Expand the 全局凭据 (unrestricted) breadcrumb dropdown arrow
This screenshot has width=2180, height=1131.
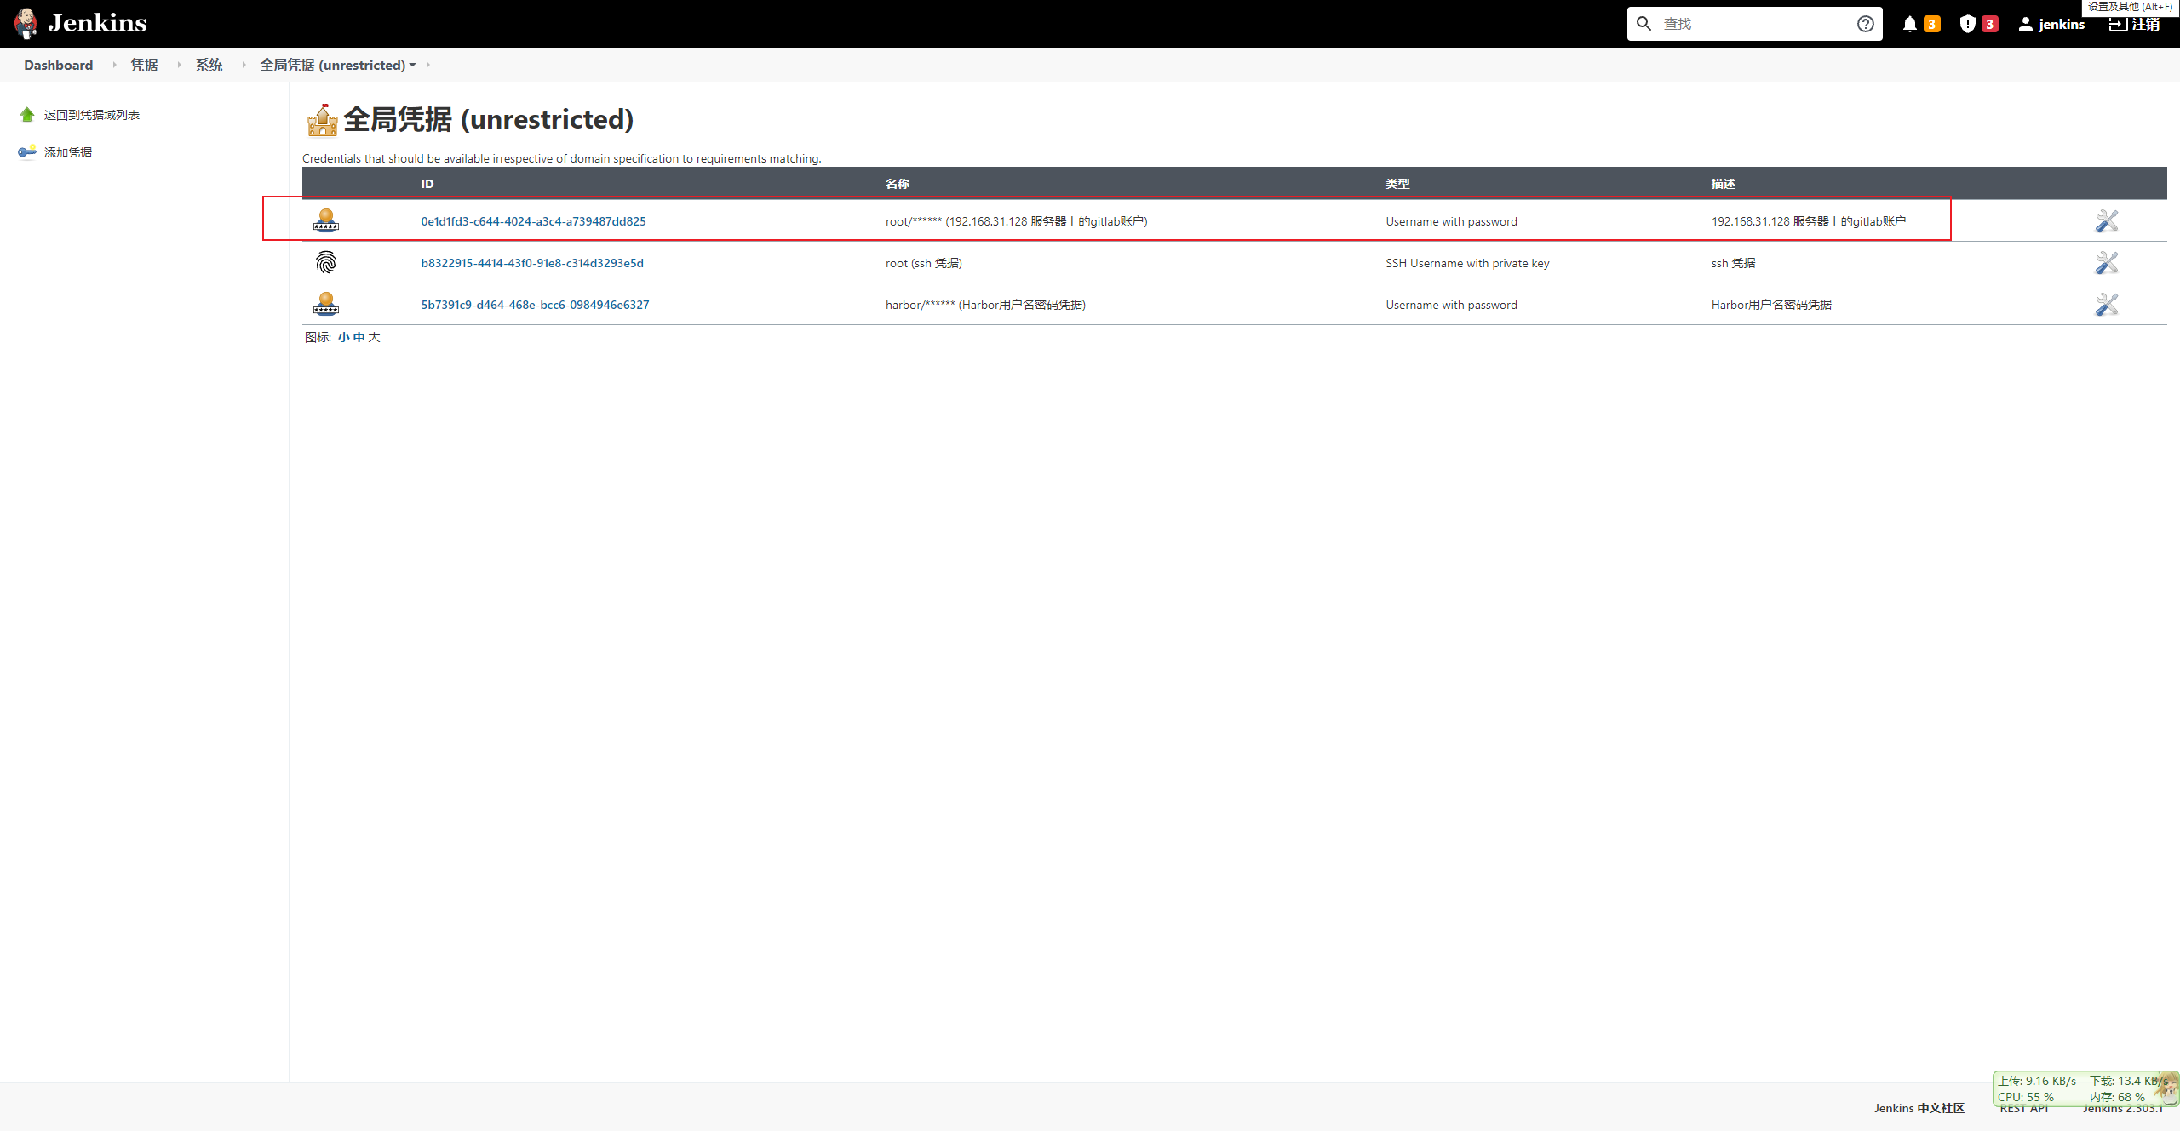click(x=413, y=65)
